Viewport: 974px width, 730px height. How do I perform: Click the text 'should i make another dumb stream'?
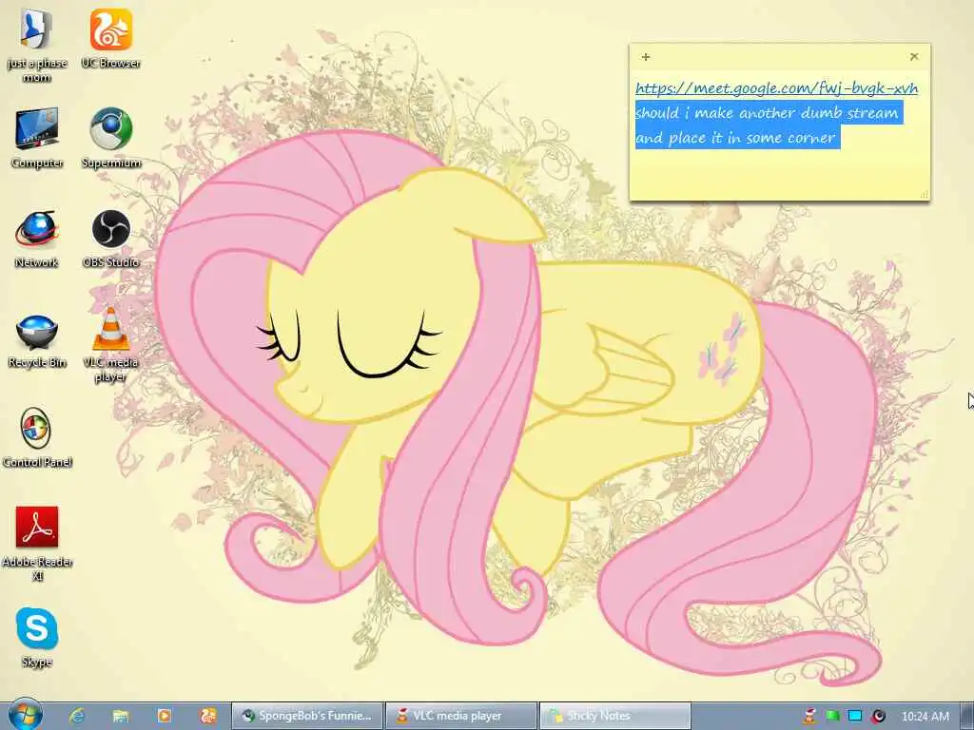[x=767, y=113]
